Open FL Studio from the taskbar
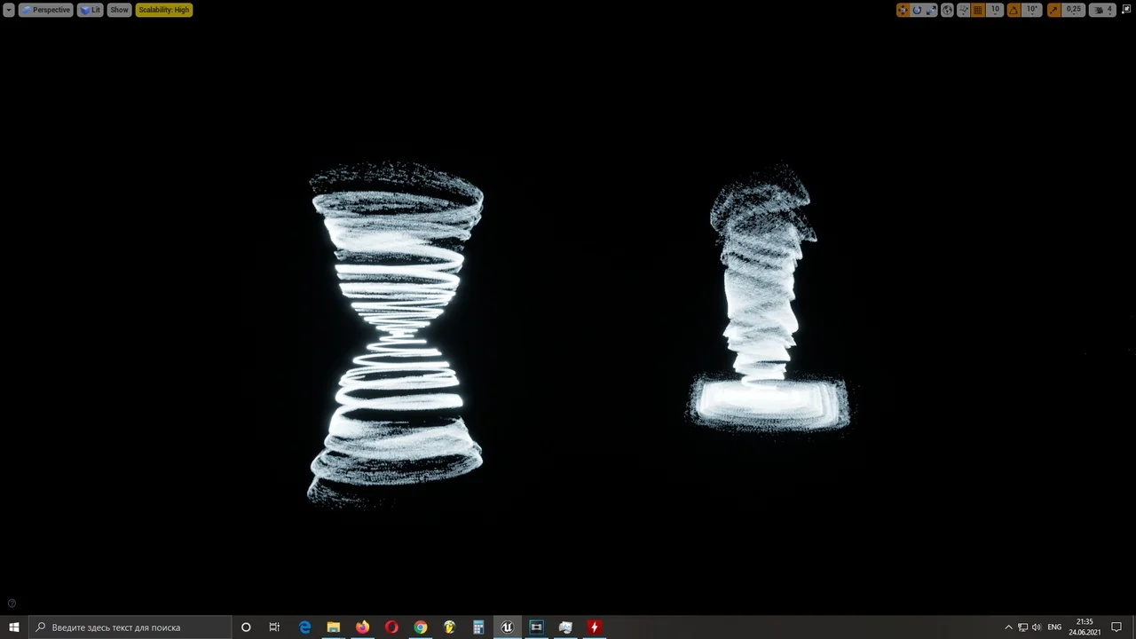This screenshot has width=1136, height=639. (449, 627)
